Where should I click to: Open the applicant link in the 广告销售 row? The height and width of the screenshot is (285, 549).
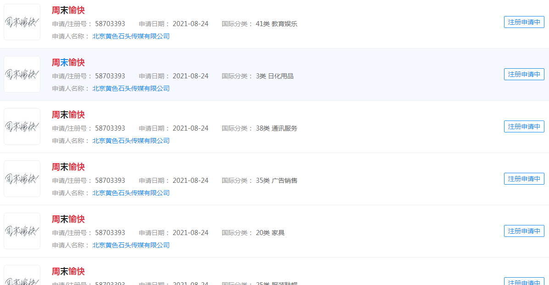(131, 192)
